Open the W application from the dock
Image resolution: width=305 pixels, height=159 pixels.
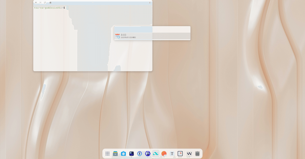[189, 153]
